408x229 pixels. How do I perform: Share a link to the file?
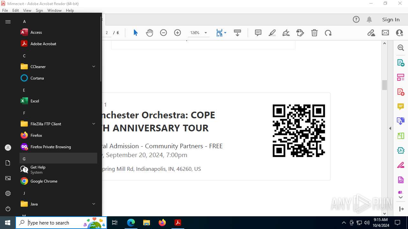(x=371, y=33)
